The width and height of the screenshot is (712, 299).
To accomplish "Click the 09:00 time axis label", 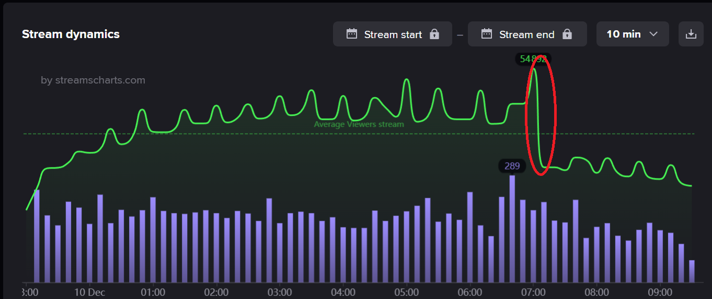I will pyautogui.click(x=660, y=292).
